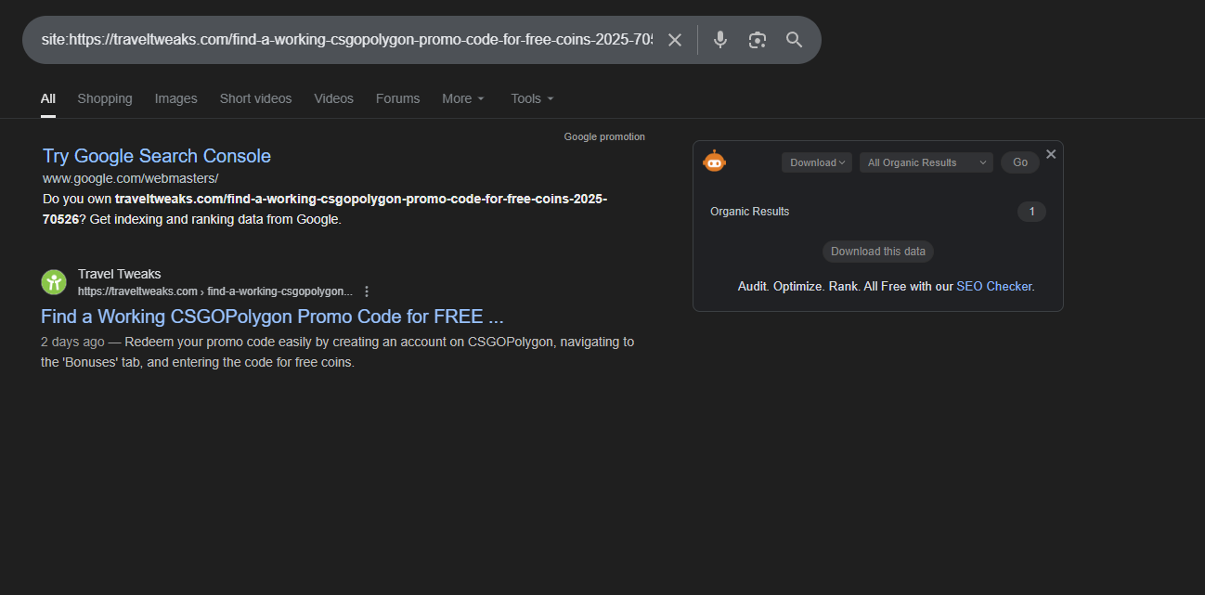Click inside the search query input field

click(x=346, y=40)
